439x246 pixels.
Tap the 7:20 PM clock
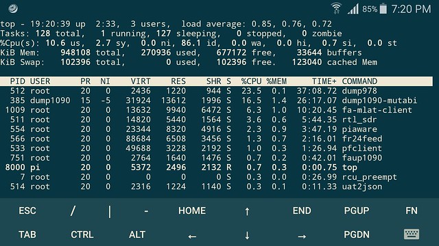(x=411, y=9)
